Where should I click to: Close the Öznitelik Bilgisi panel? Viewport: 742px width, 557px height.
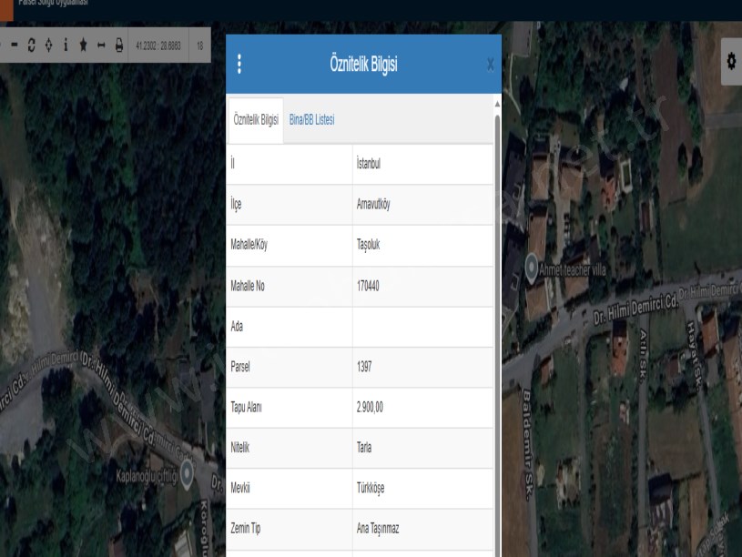491,65
